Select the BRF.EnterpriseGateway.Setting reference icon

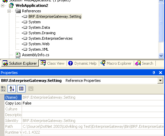point(24,16)
